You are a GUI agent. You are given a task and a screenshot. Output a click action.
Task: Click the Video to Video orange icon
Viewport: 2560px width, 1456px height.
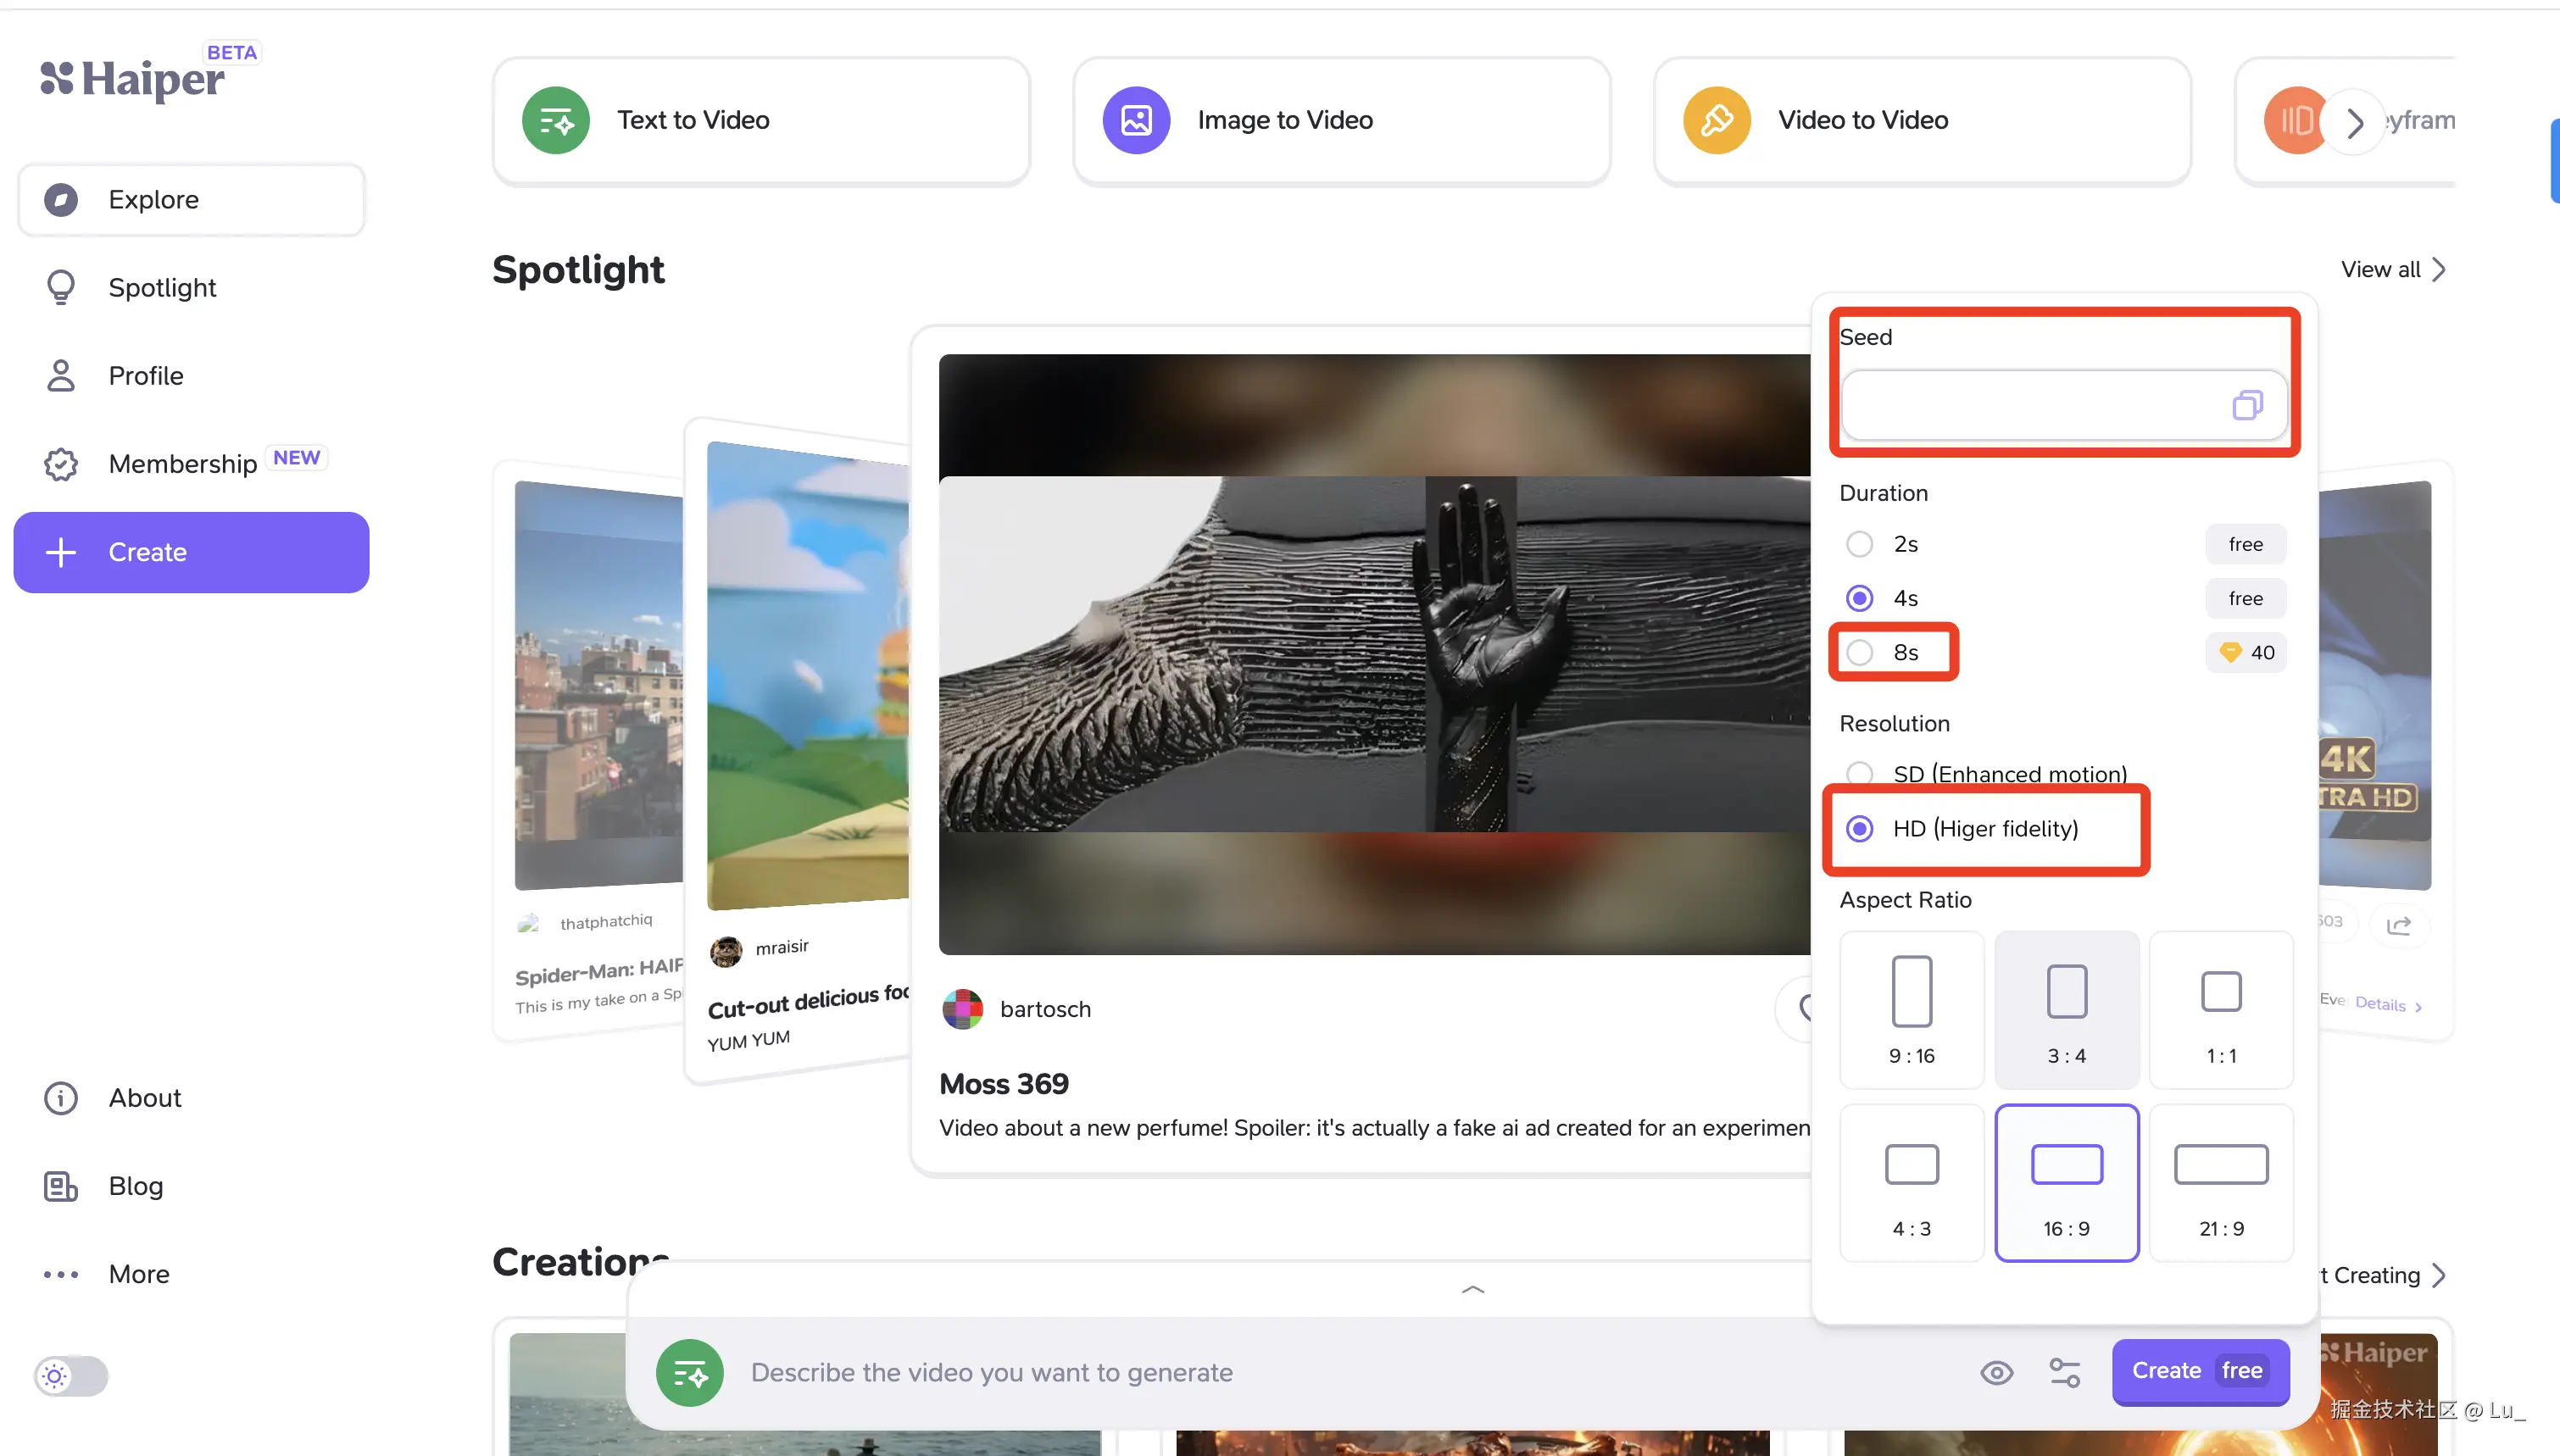tap(1716, 120)
